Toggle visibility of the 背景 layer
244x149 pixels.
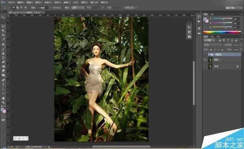205,66
